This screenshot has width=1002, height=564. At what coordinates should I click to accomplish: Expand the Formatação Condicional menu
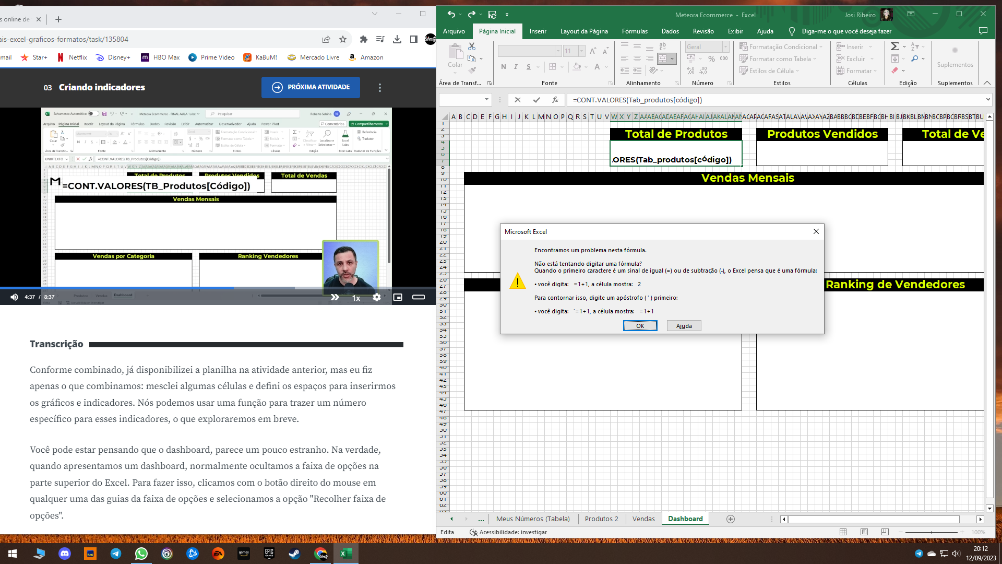pos(781,46)
